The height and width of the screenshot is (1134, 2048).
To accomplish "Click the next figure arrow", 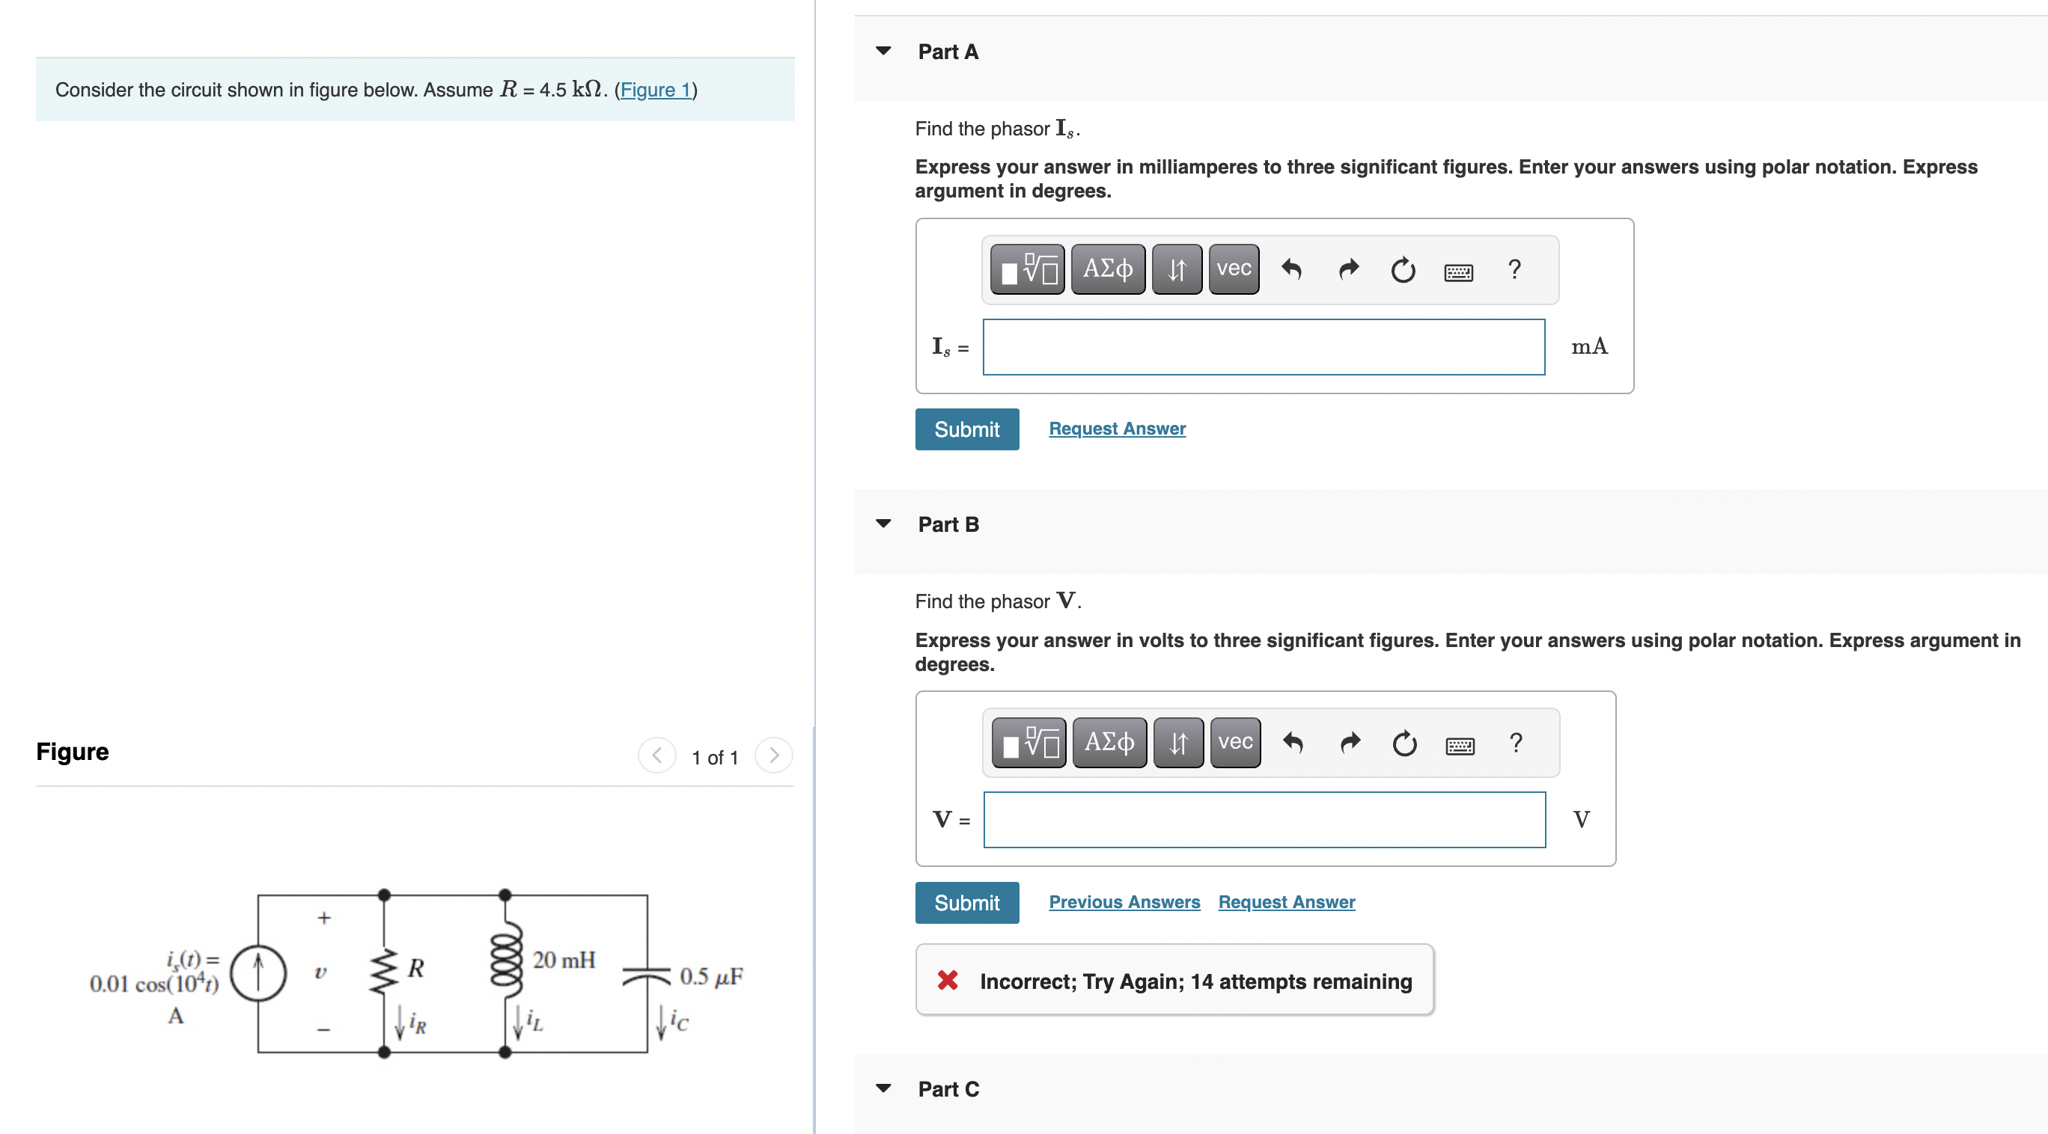I will [x=772, y=756].
